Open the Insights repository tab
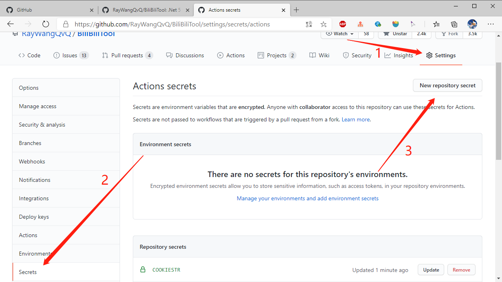Image resolution: width=502 pixels, height=282 pixels. pyautogui.click(x=398, y=55)
